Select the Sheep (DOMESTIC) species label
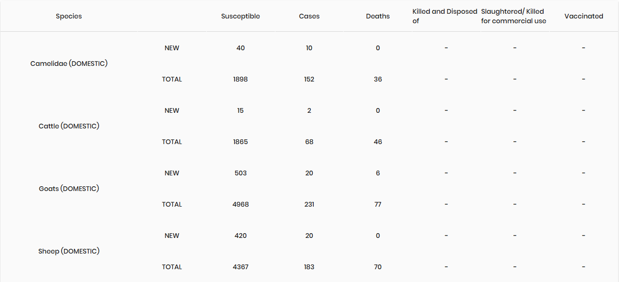This screenshot has width=619, height=282. coord(69,251)
